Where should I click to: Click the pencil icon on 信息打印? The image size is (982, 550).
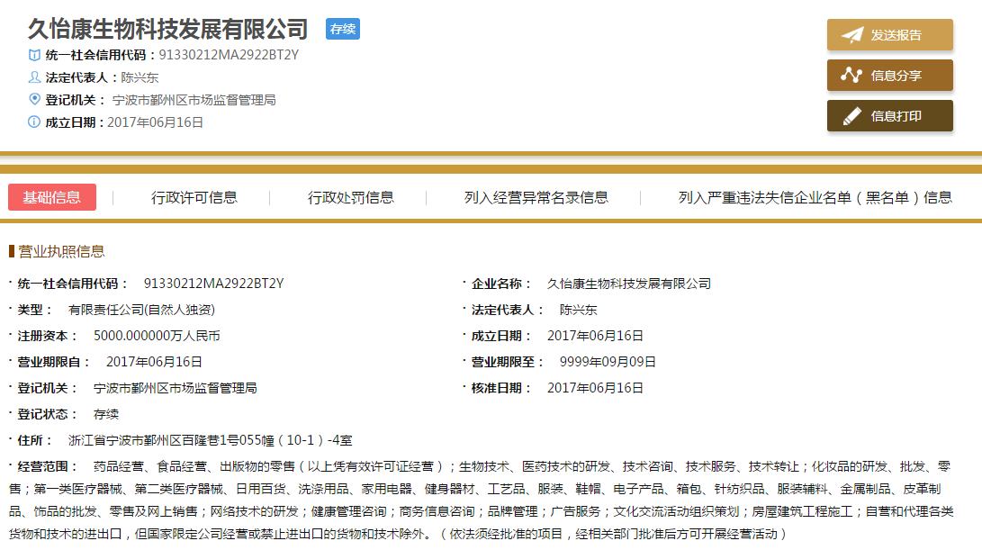pyautogui.click(x=851, y=116)
